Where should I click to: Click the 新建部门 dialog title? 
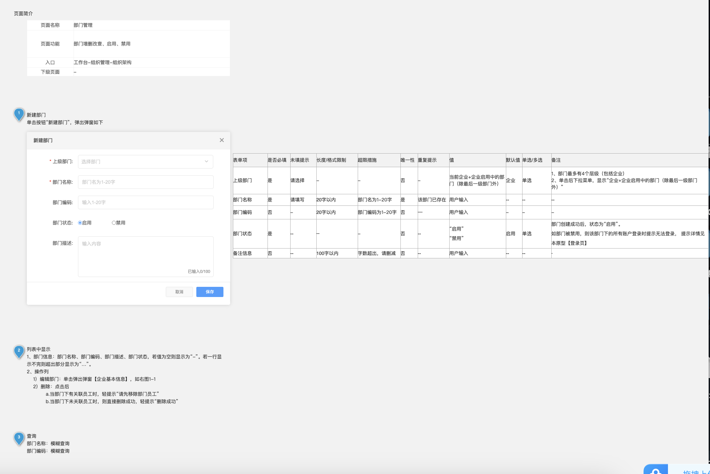[x=43, y=140]
